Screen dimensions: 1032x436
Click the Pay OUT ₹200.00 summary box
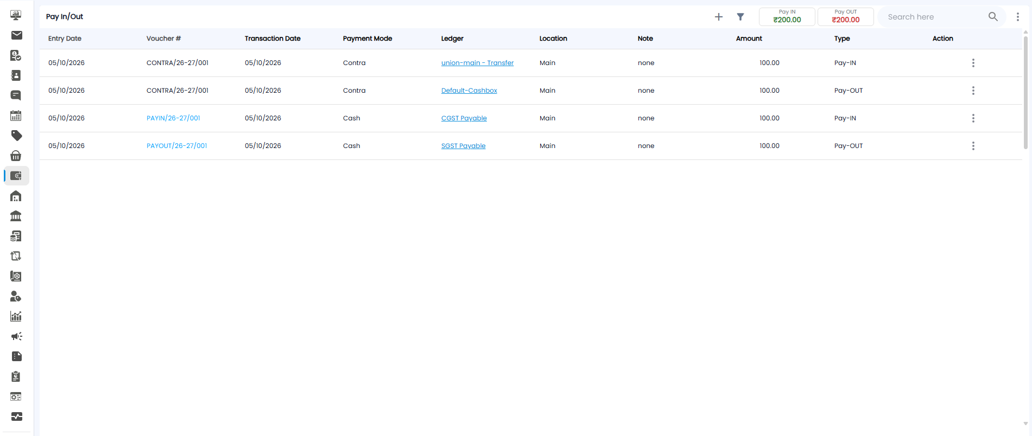pyautogui.click(x=846, y=17)
